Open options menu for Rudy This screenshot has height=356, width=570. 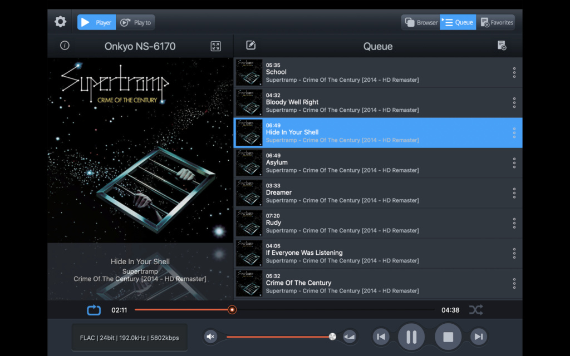coord(514,223)
